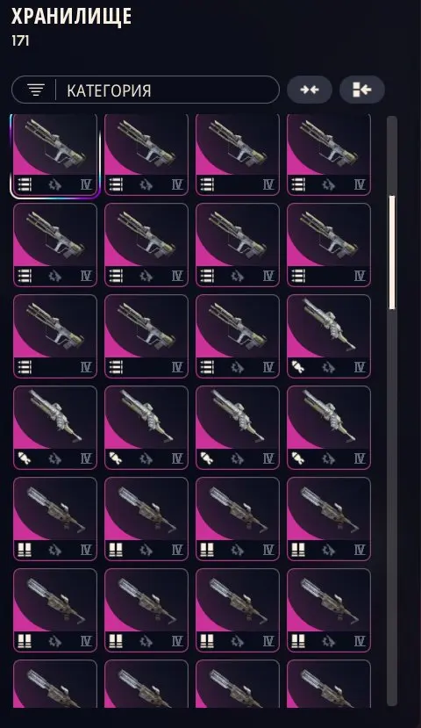Click the scrollbar track below the thumb
Viewport: 421px width, 728px height.
coord(392,506)
